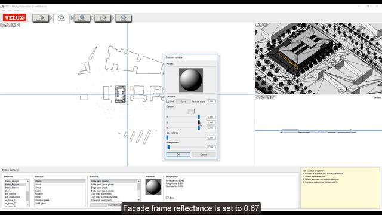Select Light gray paint (semi-gloss) surface
Image resolution: width=382 pixels, height=215 pixels.
pos(113,197)
